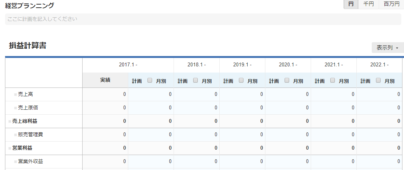The width and height of the screenshot is (404, 170).
Task: Click the 2017.1 - column header
Action: [x=128, y=65]
